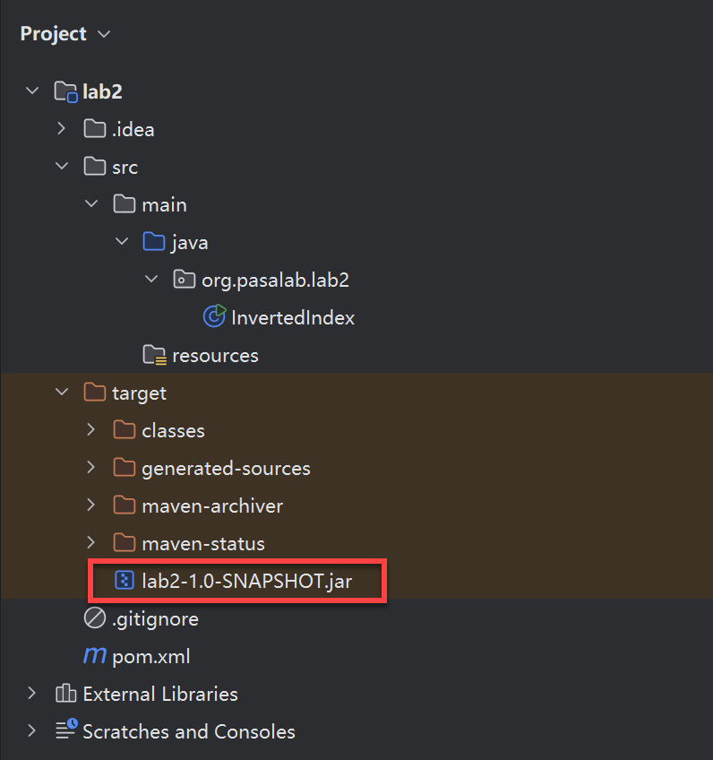Expand the classes folder
Image resolution: width=713 pixels, height=760 pixels.
[x=91, y=429]
